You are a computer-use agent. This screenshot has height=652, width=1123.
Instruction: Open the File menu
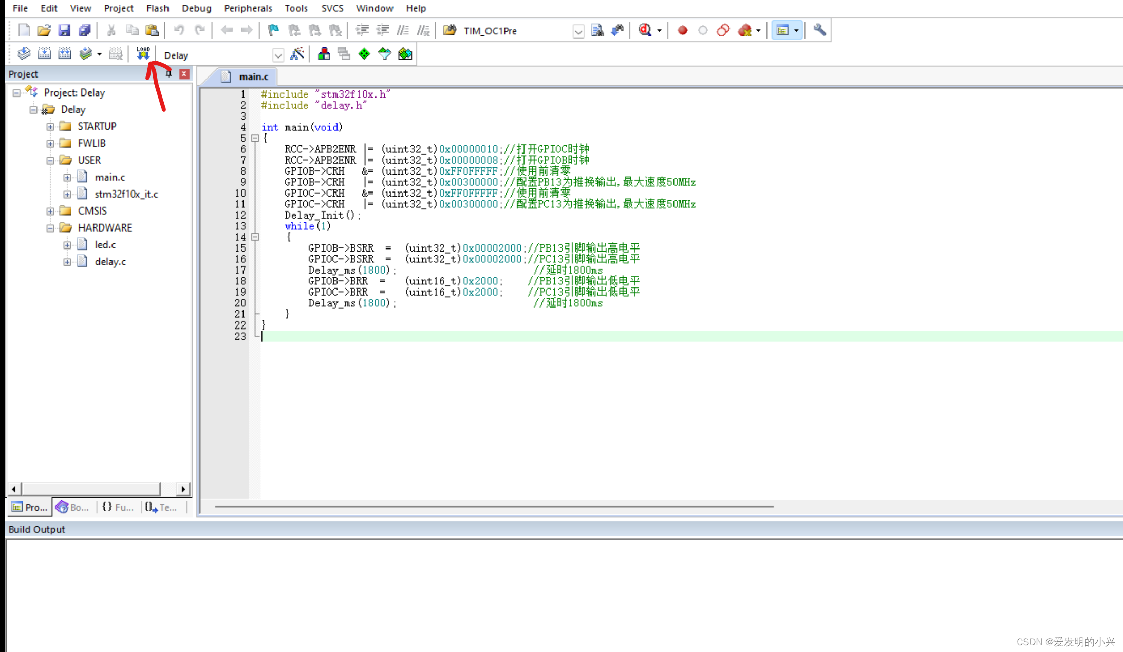point(20,8)
